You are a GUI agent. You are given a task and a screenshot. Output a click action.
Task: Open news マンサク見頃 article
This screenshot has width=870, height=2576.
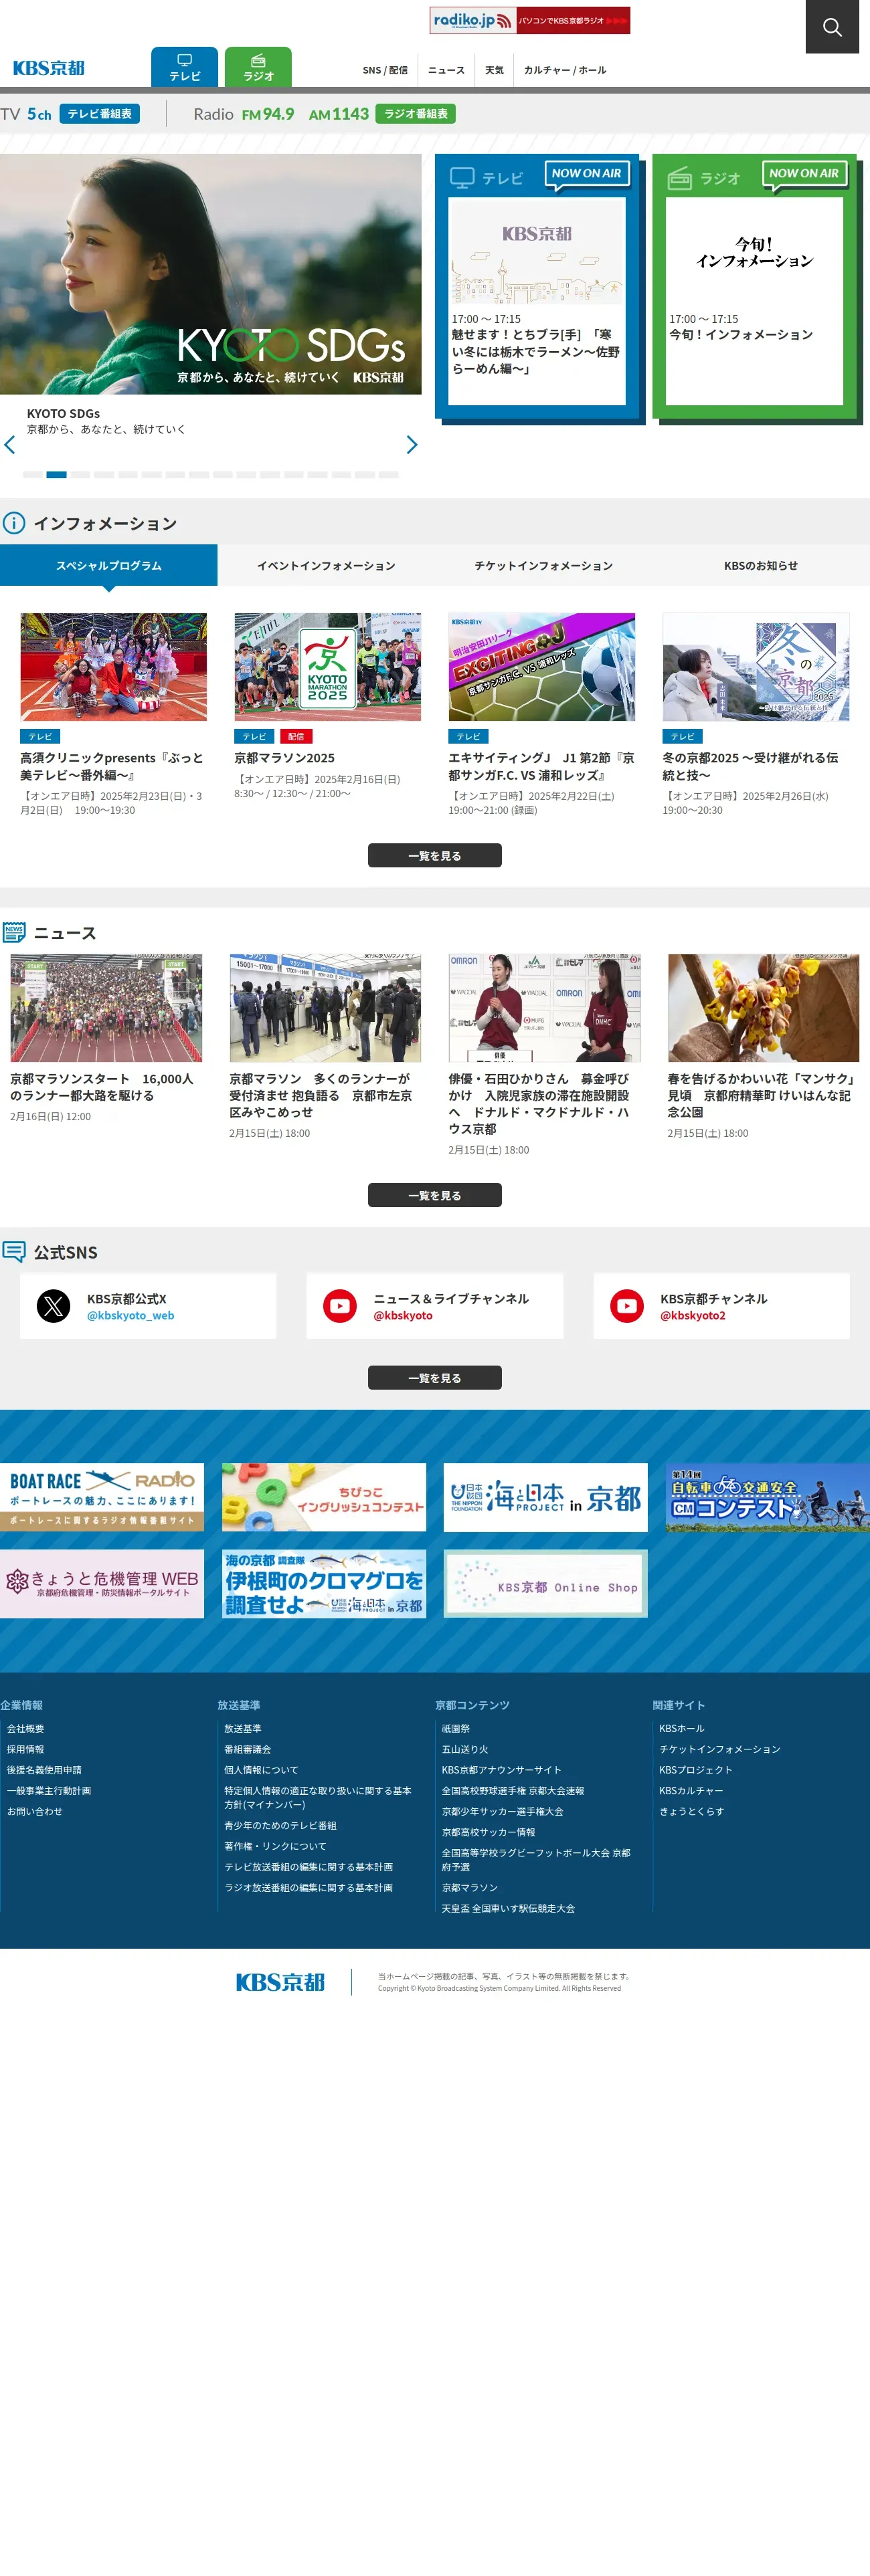[x=764, y=1008]
